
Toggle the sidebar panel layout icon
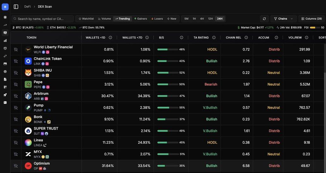tap(16, 7)
